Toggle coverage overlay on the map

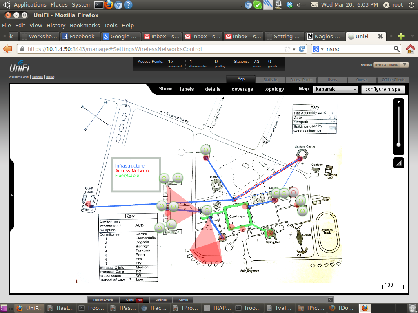pos(242,89)
